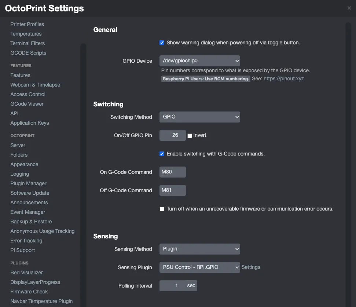Image resolution: width=356 pixels, height=307 pixels.
Task: Edit the Off G-Code Command field
Action: 172,190
